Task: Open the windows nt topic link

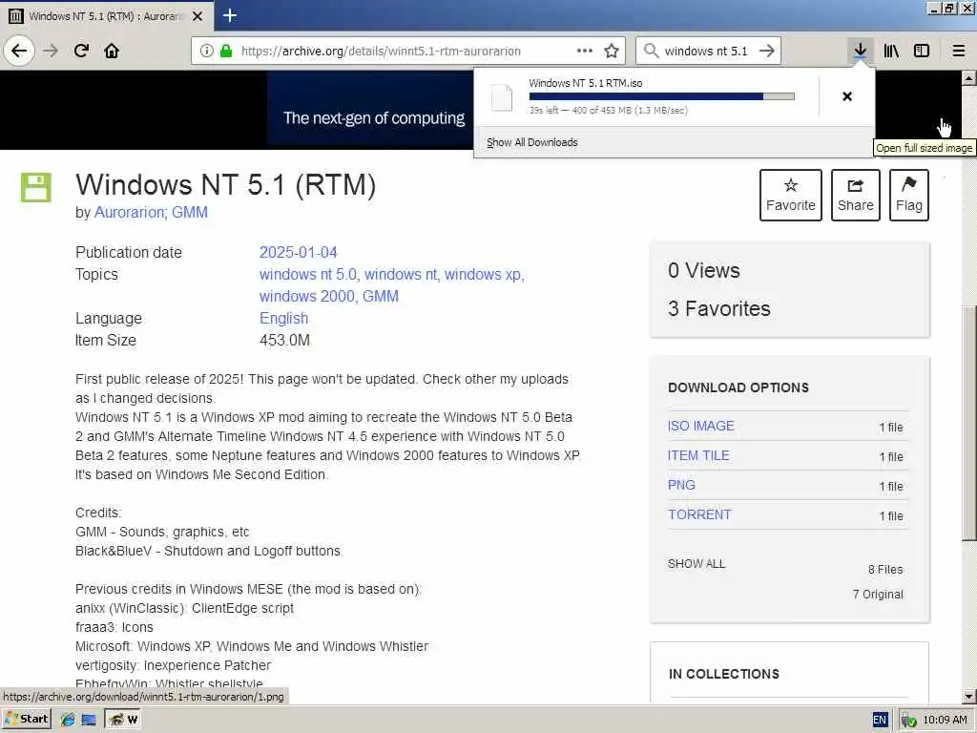Action: pos(401,275)
